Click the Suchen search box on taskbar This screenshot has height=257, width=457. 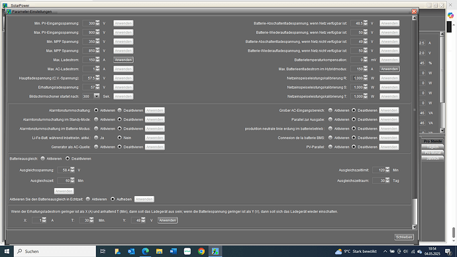[x=55, y=251]
